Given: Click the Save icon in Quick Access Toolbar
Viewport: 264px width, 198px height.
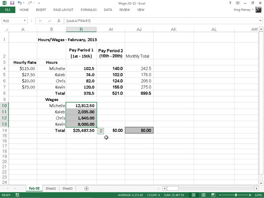Looking at the screenshot, I should pos(12,3).
